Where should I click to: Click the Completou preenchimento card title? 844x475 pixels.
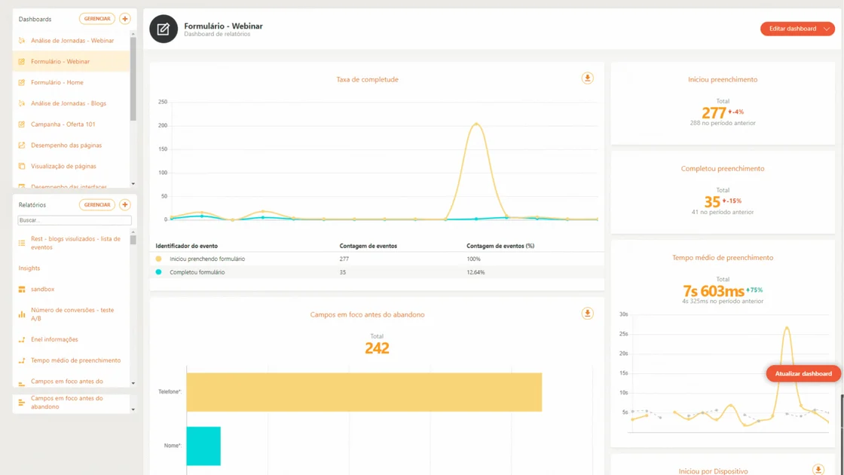pos(723,169)
